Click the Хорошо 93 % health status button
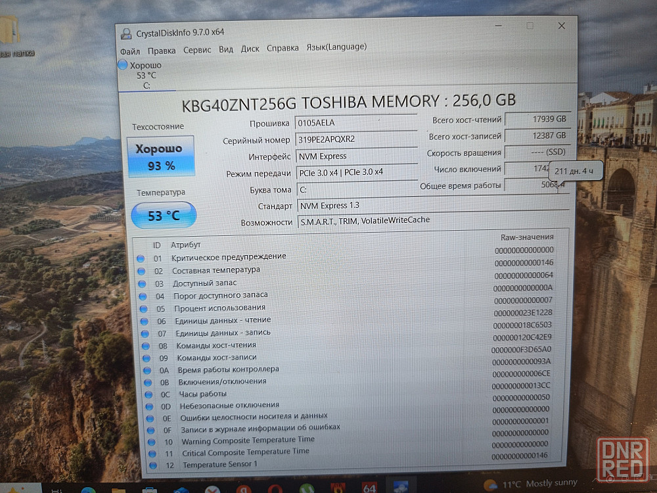657x493 pixels. pyautogui.click(x=160, y=156)
